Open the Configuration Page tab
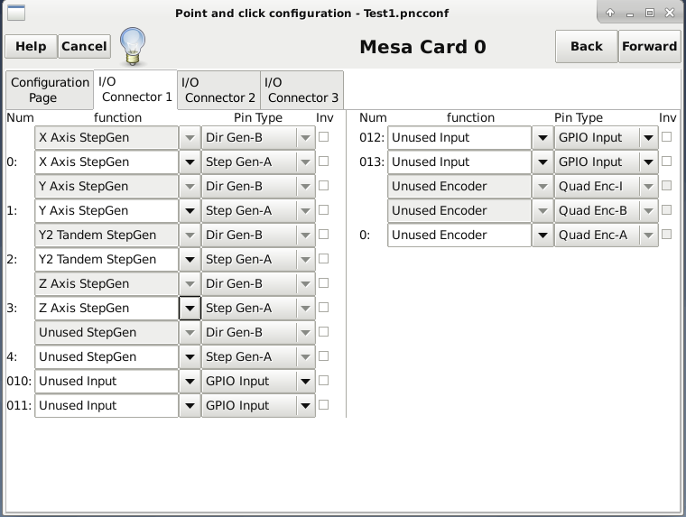Image resolution: width=686 pixels, height=517 pixels. (x=50, y=90)
